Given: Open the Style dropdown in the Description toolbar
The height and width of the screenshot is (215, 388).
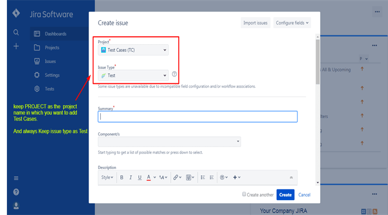Looking at the screenshot, I should [107, 177].
